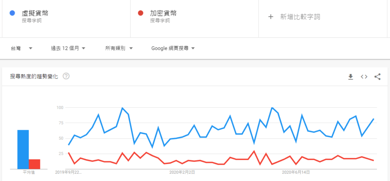Click the red dot next to 加密貨幣
Viewport: 390px width, 181px height.
coord(140,13)
